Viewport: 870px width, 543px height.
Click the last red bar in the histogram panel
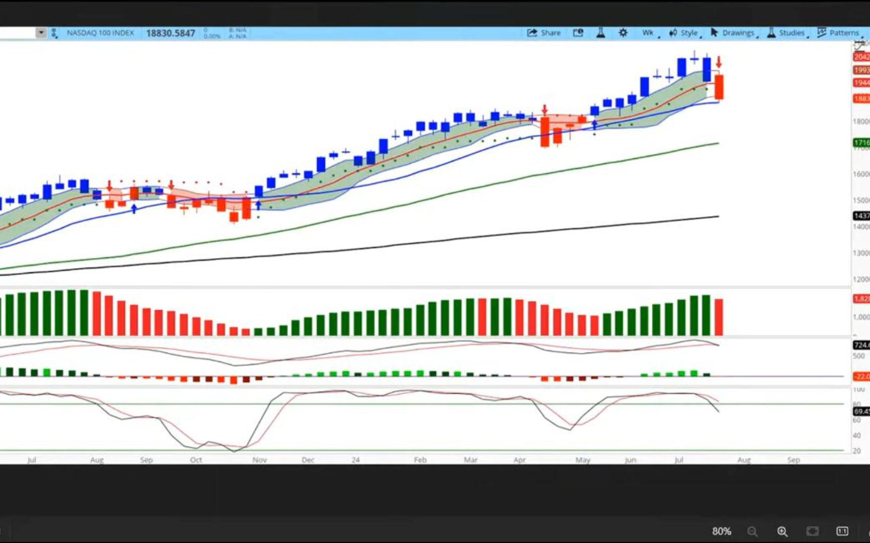[719, 317]
